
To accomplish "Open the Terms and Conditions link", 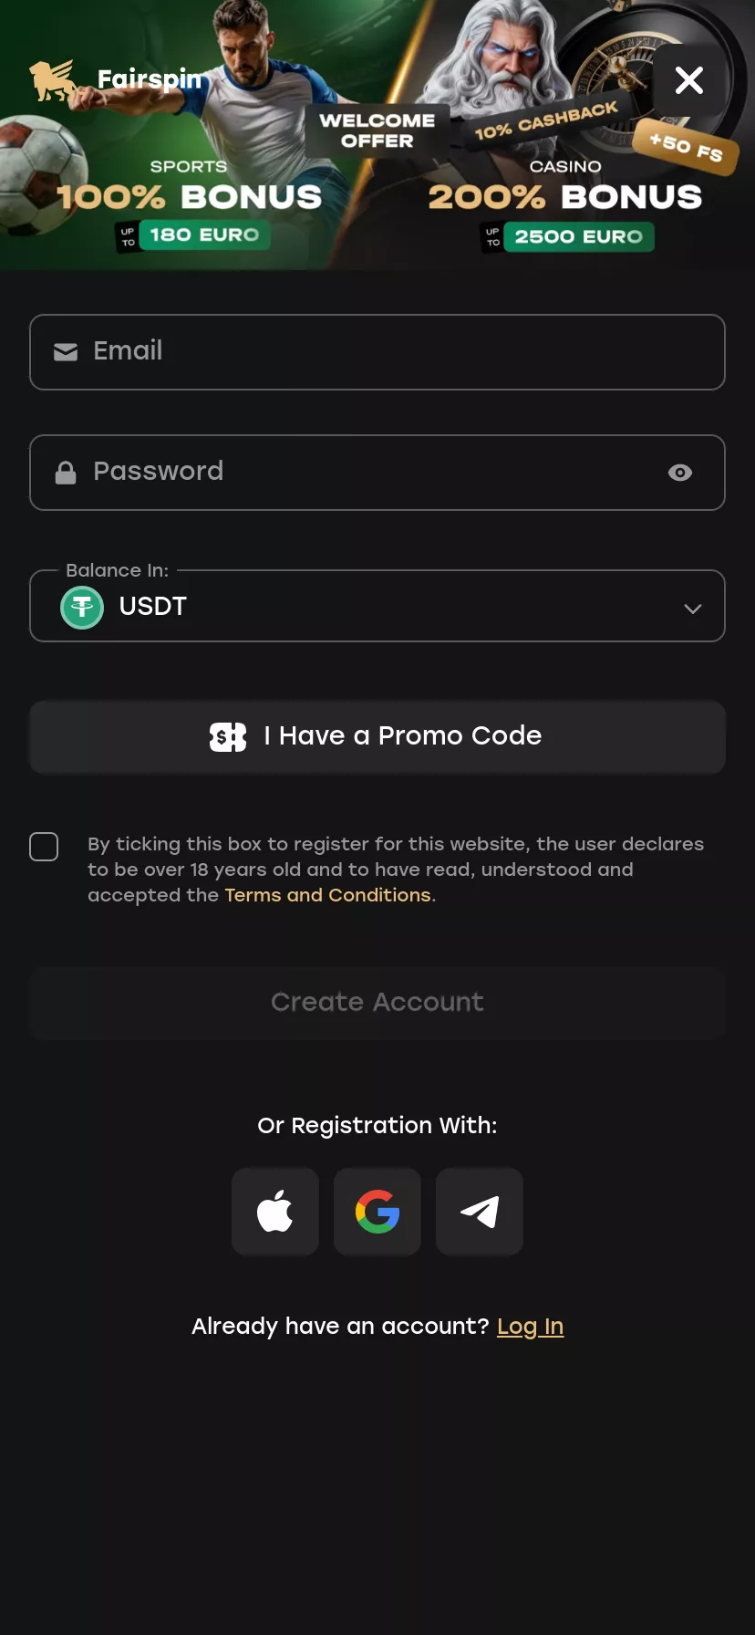I will pos(327,895).
